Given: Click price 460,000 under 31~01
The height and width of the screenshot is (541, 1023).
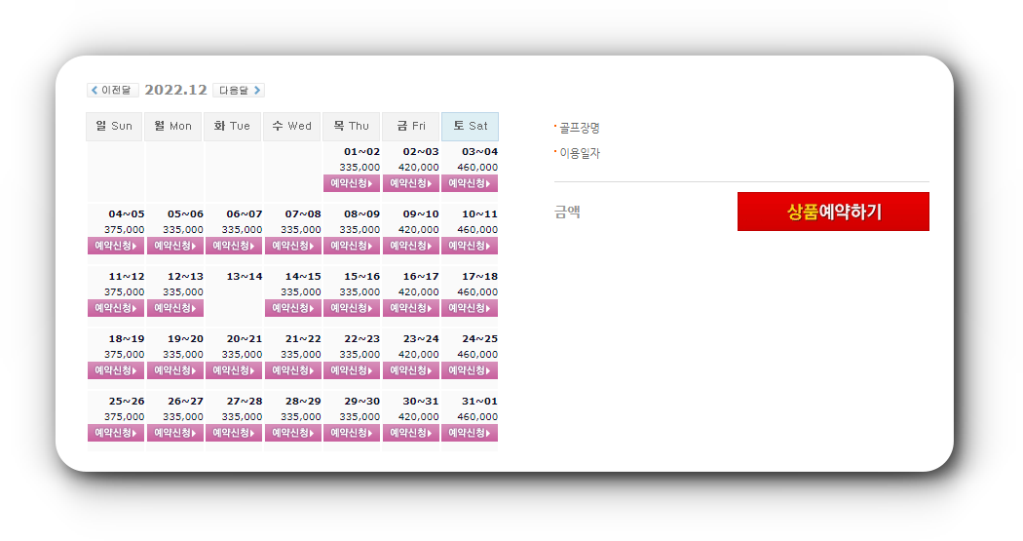Looking at the screenshot, I should click(477, 416).
